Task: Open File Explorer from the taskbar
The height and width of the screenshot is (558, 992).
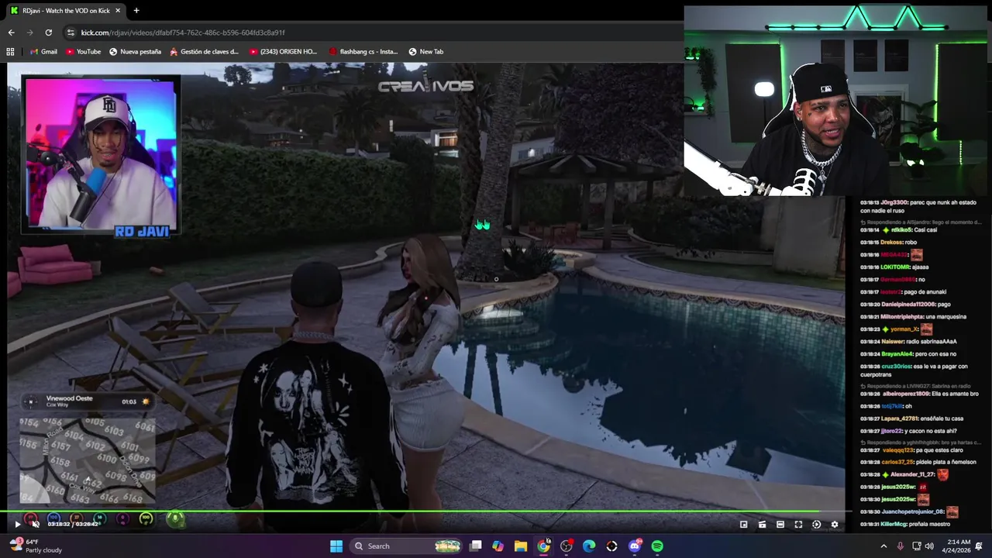Action: [x=521, y=546]
